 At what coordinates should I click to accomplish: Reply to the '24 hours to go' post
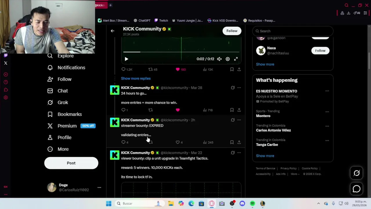coord(125,110)
